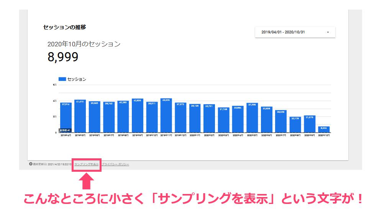This screenshot has width=387, height=212.
Task: Click the 基準線 #1 reference line label
Action: point(65,130)
